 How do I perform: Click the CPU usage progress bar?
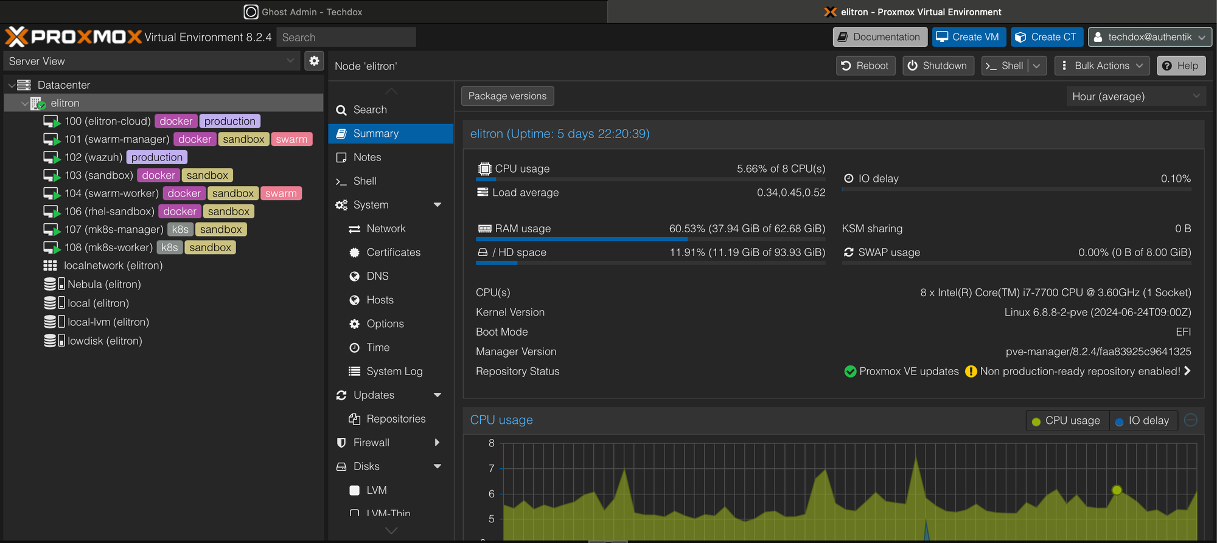tap(650, 179)
